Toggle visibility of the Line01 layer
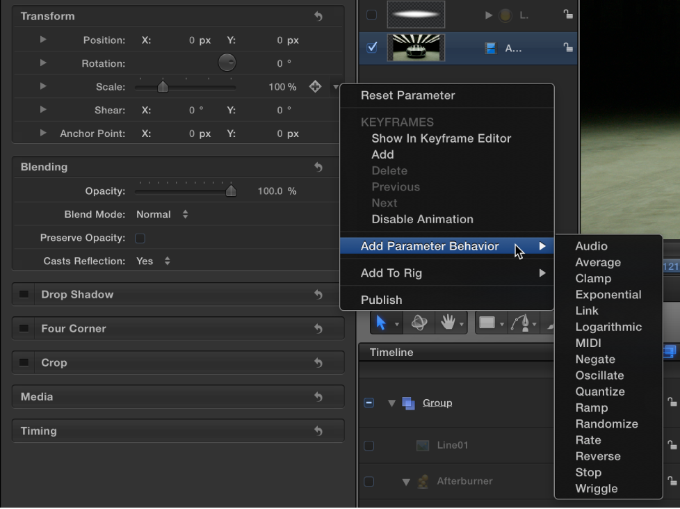The image size is (680, 509). tap(369, 446)
